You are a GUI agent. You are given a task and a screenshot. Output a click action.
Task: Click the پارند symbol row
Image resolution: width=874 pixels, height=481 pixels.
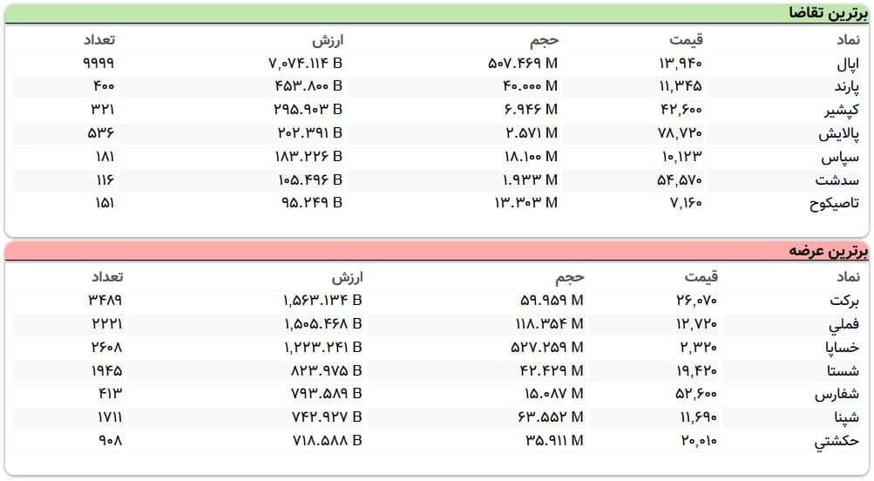[842, 87]
